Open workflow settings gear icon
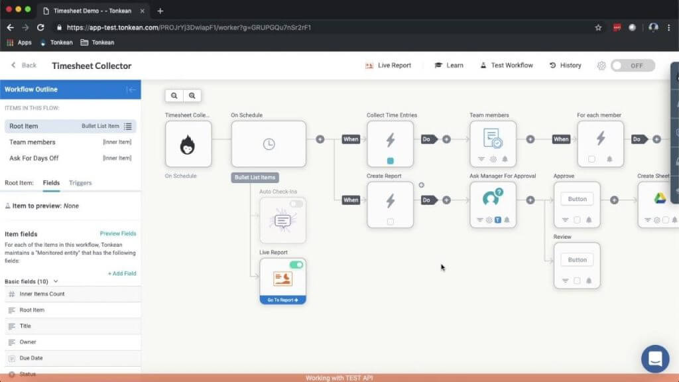 click(601, 66)
